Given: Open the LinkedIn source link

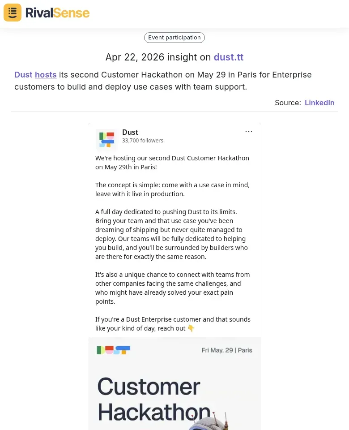Looking at the screenshot, I should pos(319,103).
